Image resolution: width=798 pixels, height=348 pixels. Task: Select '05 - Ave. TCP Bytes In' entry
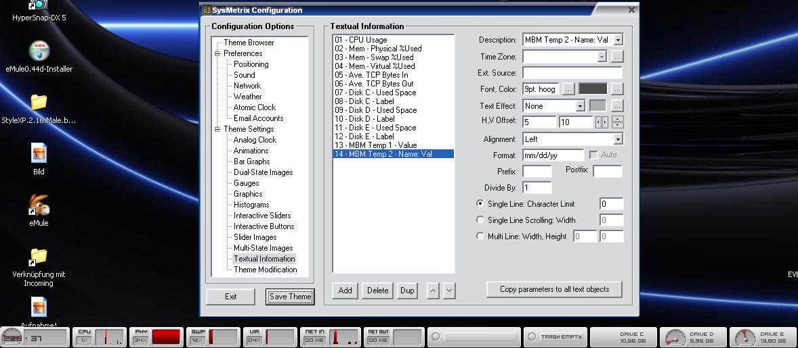[394, 74]
